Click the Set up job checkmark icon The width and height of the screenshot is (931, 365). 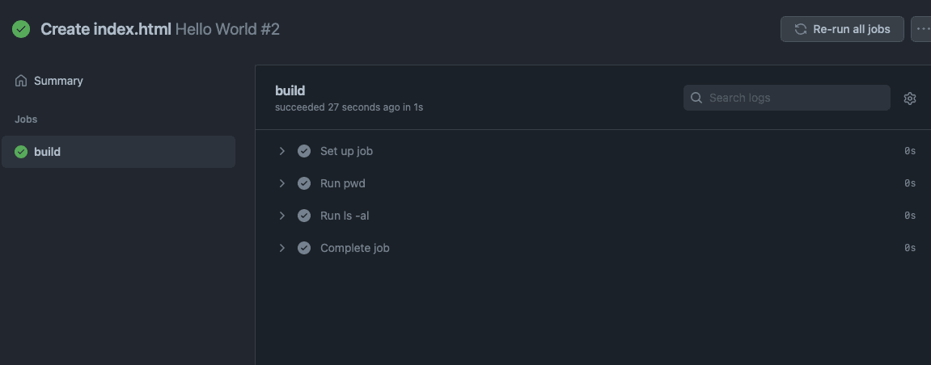point(304,151)
